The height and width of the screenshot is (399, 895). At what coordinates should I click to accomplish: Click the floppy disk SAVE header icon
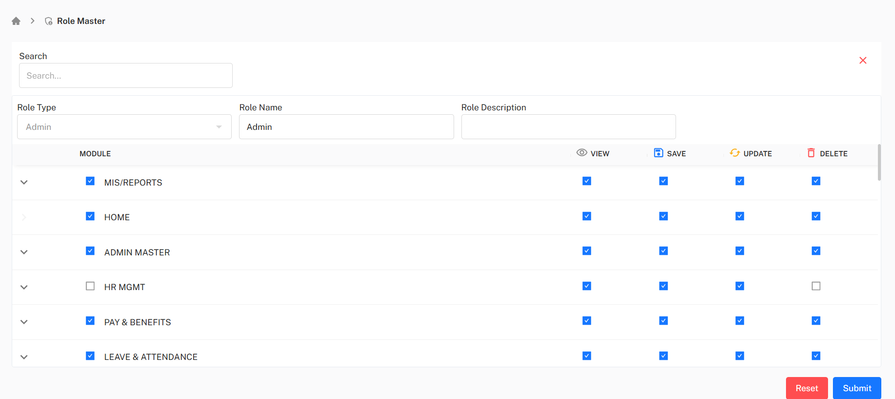click(658, 153)
